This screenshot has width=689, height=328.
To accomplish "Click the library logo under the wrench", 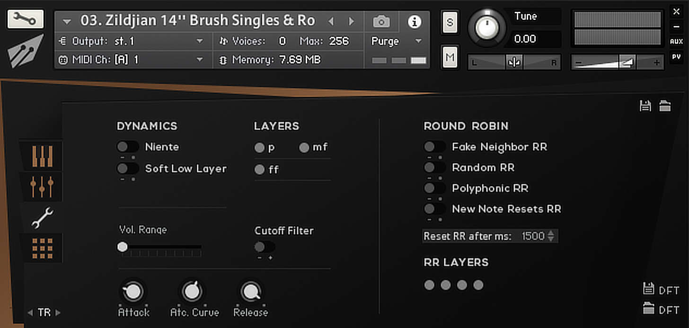I will point(26,51).
